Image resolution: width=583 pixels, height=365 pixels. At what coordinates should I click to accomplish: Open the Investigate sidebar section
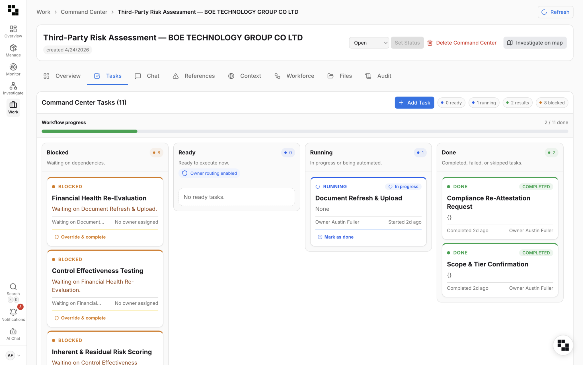[13, 89]
